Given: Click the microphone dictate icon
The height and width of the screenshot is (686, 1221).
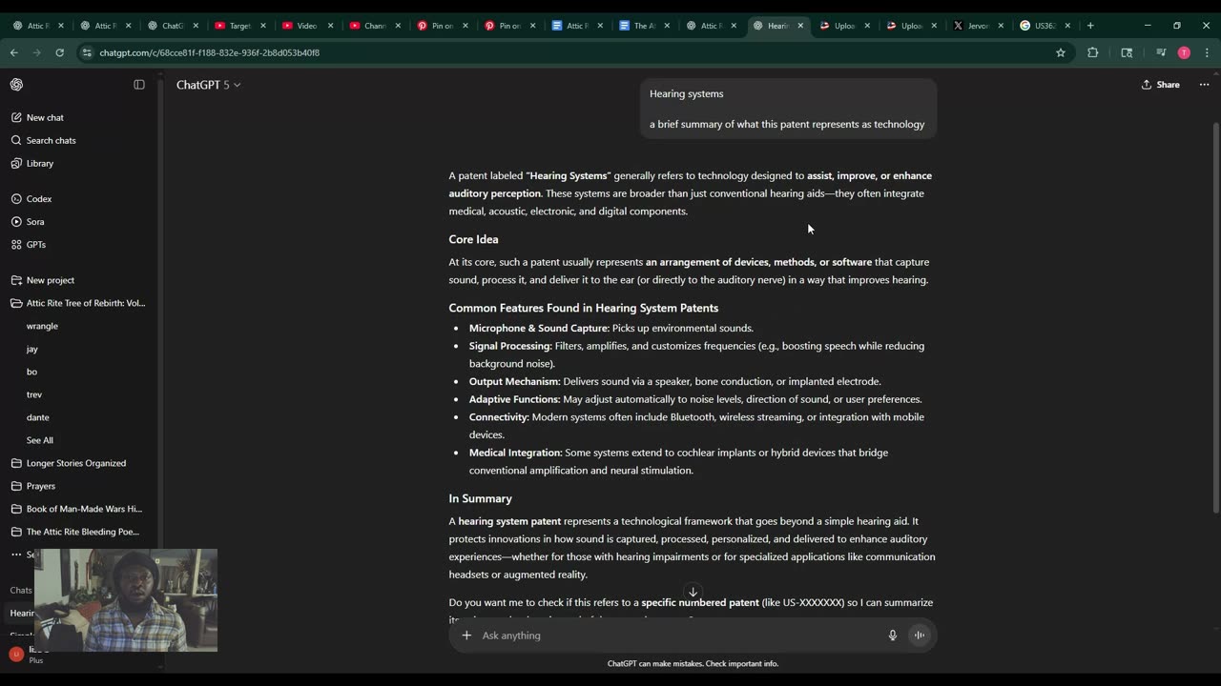Looking at the screenshot, I should (893, 636).
